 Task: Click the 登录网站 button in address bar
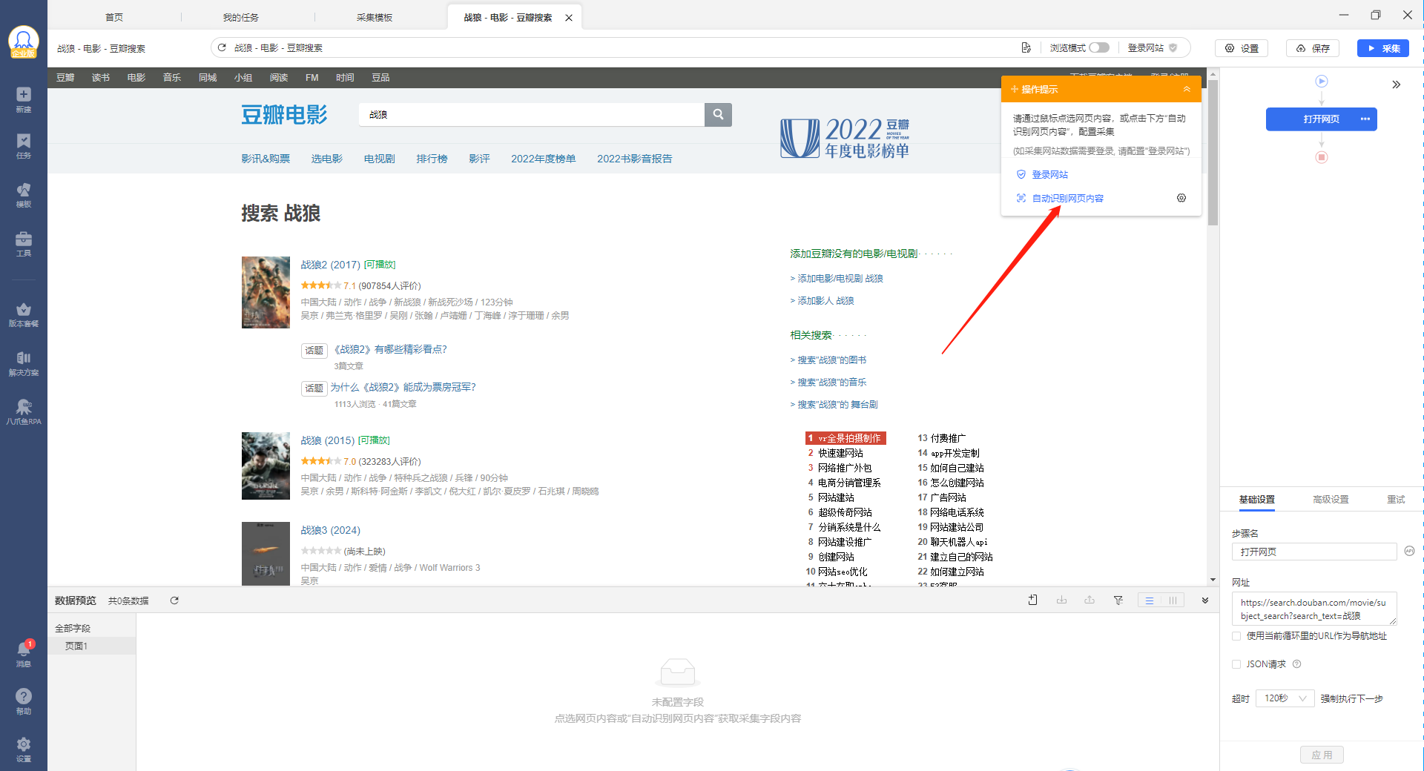point(1153,47)
